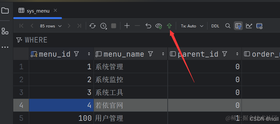Select the cell 系统工具

(130, 92)
